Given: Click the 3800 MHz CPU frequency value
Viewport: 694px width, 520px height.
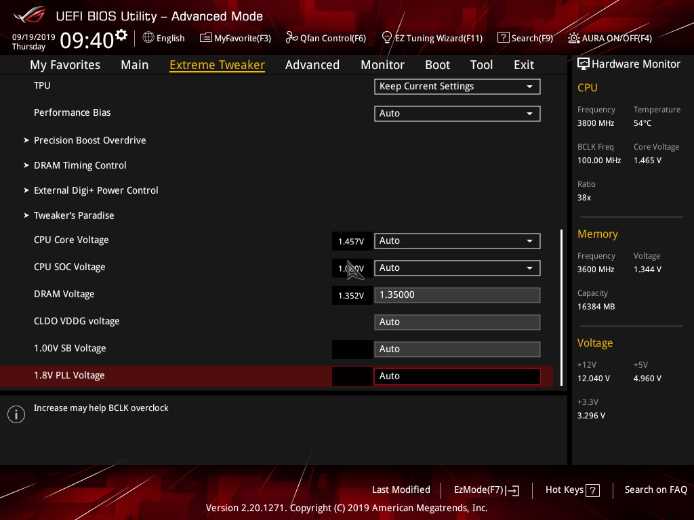Looking at the screenshot, I should coord(596,123).
